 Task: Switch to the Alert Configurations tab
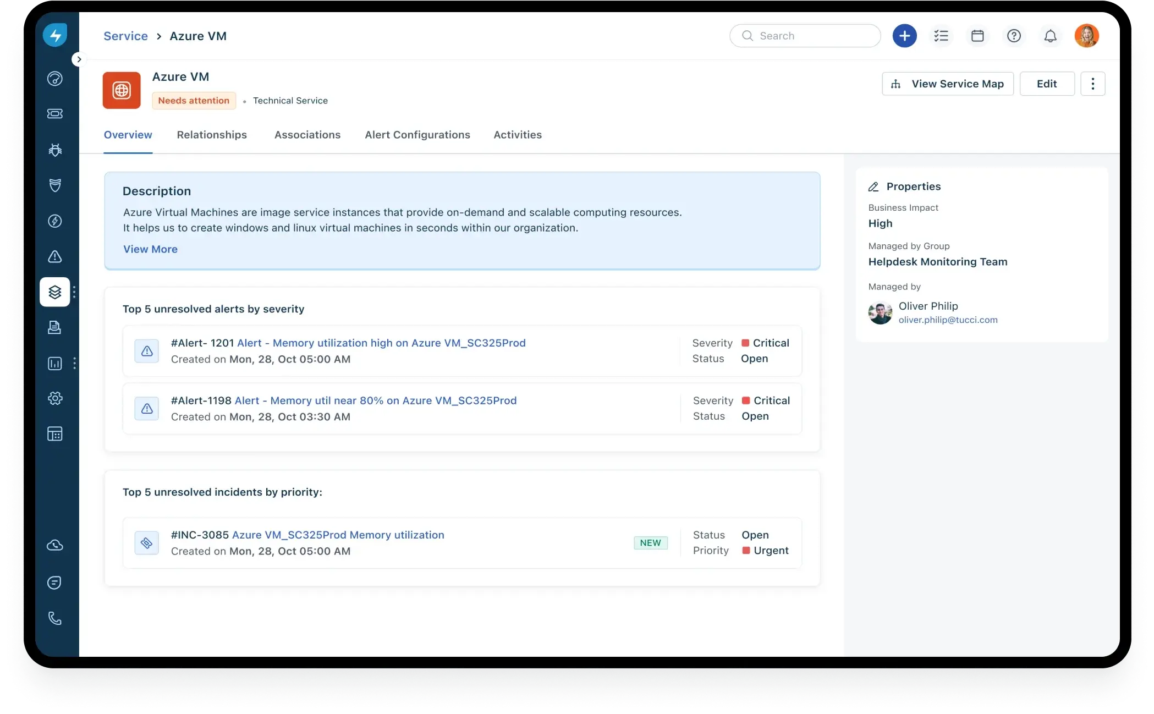(x=417, y=134)
